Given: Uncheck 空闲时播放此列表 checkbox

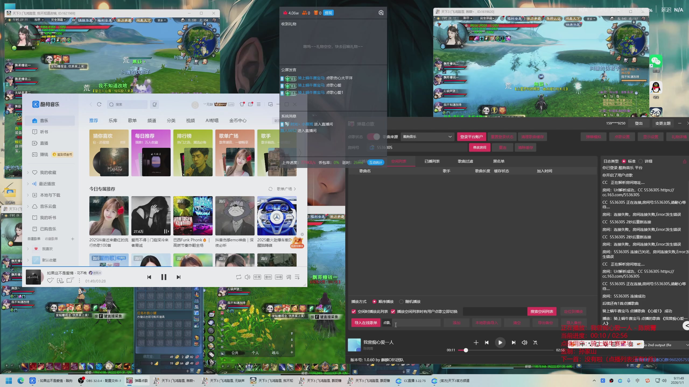Looking at the screenshot, I should 354,311.
